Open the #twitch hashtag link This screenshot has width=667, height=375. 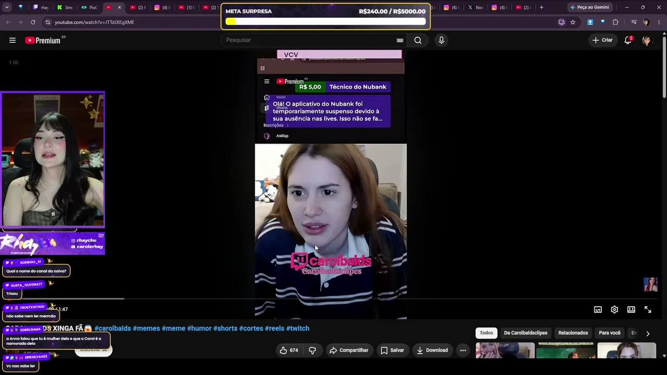(298, 329)
